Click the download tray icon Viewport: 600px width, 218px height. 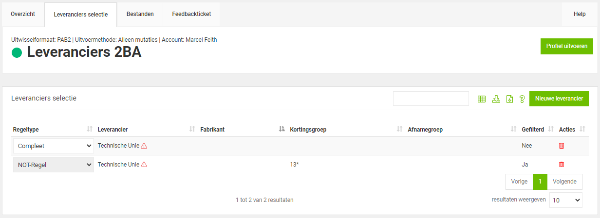point(496,99)
